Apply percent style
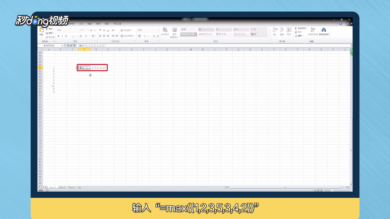This screenshot has height=219, width=390. click(x=145, y=36)
